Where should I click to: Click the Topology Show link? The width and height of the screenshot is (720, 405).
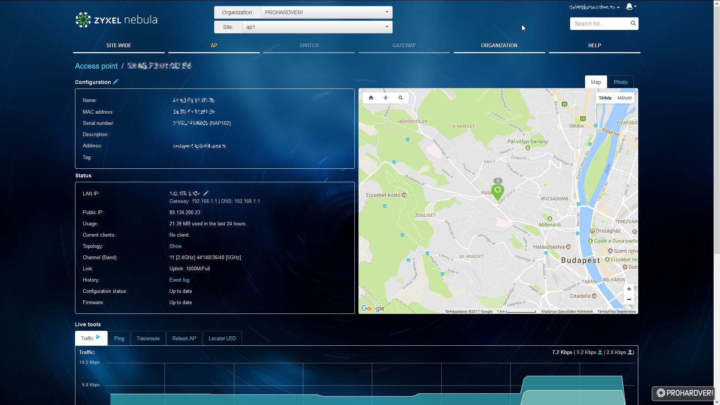(175, 246)
